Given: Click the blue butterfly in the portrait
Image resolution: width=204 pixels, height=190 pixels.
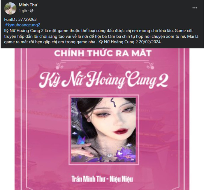Looking at the screenshot, I should (81, 140).
